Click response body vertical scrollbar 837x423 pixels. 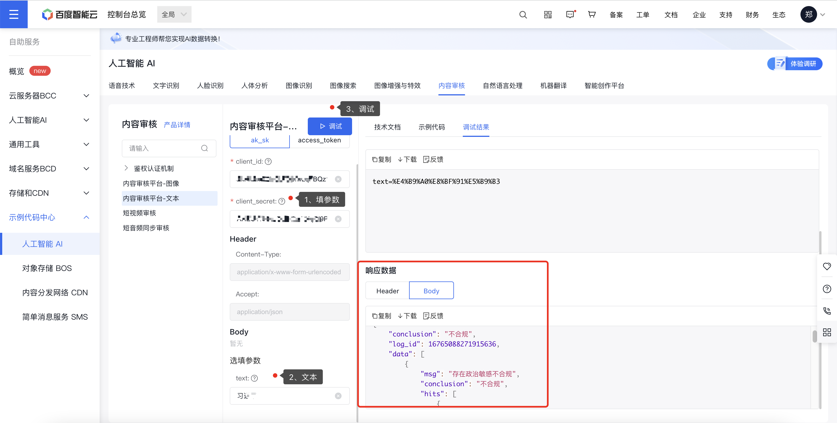(815, 337)
